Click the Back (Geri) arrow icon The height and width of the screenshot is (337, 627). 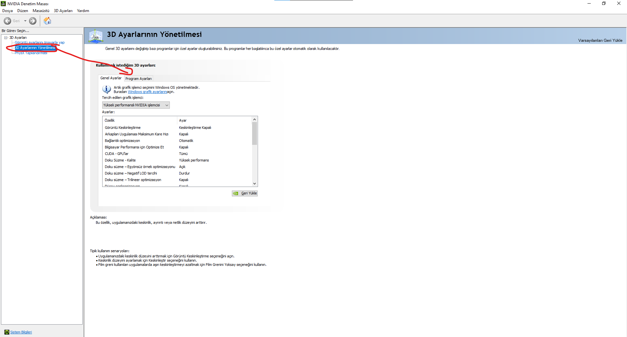(8, 21)
